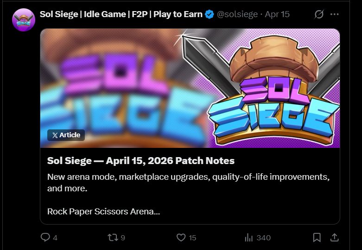This screenshot has width=362, height=250.
Task: Click the blue verified checkmark badge
Action: pos(210,14)
